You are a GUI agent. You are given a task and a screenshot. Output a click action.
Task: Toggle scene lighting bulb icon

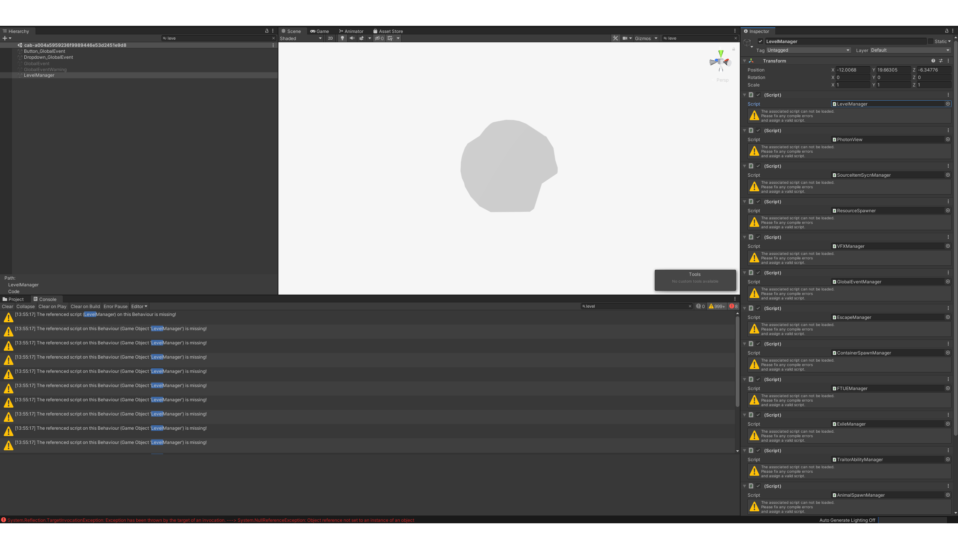coord(342,38)
